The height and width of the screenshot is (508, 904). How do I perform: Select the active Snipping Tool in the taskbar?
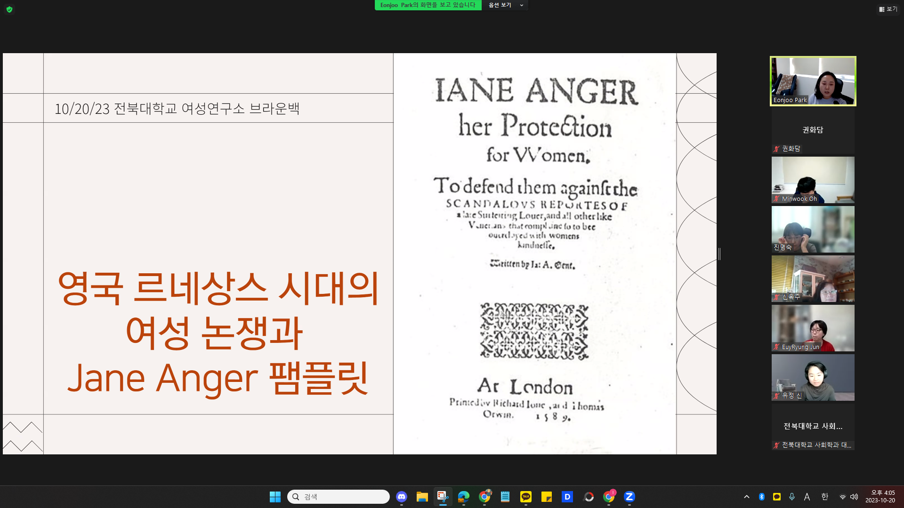(443, 496)
